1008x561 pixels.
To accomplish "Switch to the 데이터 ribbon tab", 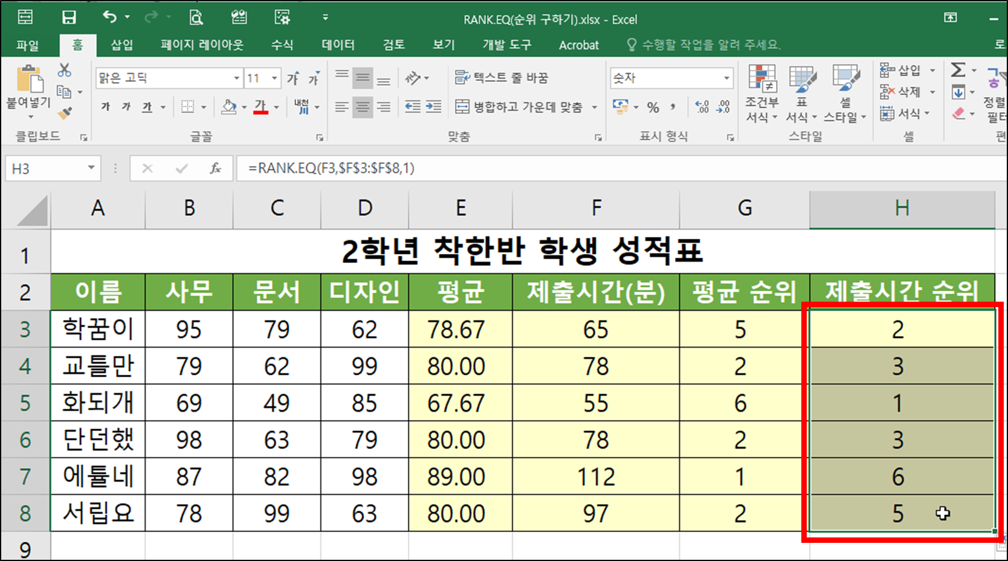I will pyautogui.click(x=337, y=44).
